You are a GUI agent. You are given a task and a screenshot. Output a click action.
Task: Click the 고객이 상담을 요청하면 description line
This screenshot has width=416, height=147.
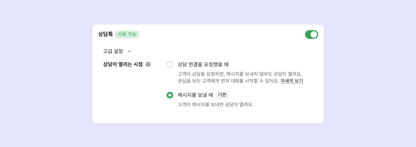(x=240, y=74)
